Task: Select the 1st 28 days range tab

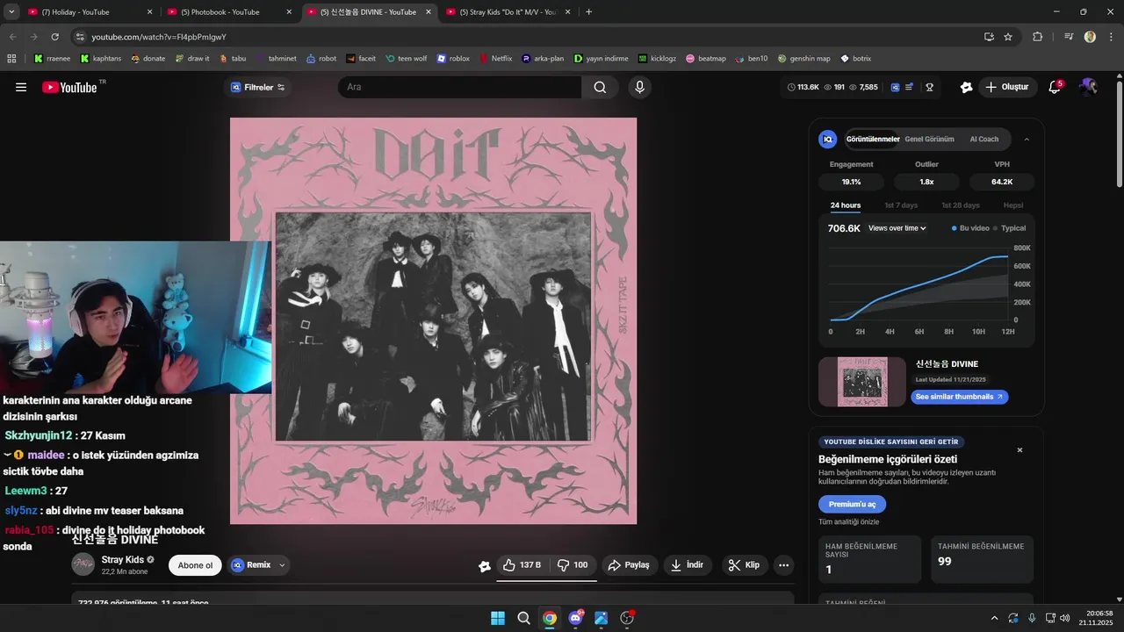Action: coord(961,205)
